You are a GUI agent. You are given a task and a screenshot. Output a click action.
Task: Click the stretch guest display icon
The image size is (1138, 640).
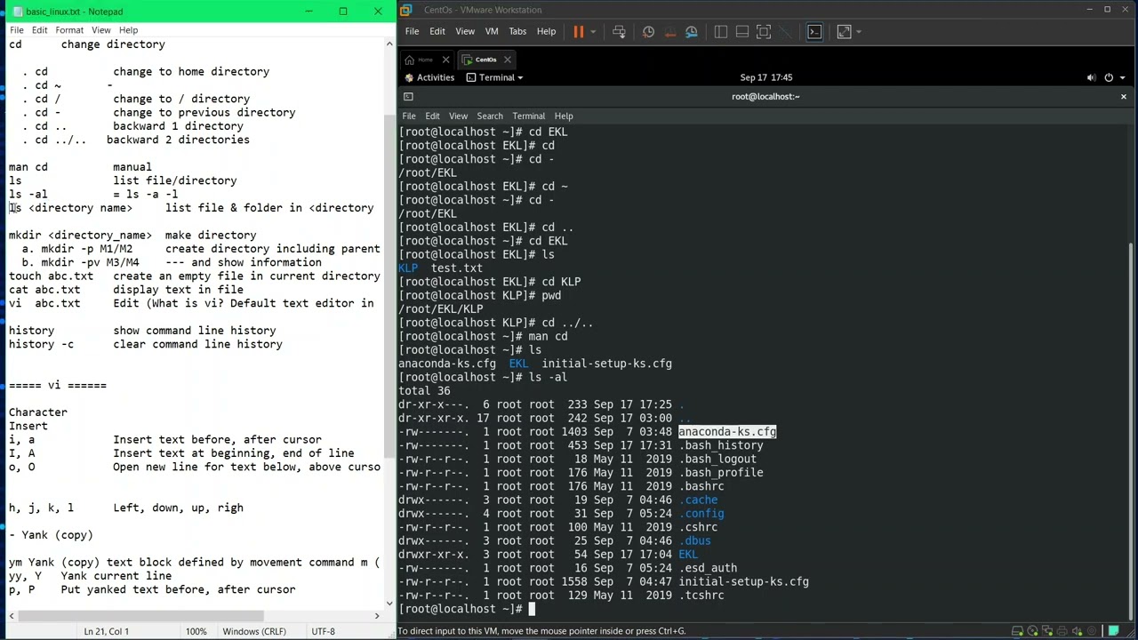click(x=844, y=32)
